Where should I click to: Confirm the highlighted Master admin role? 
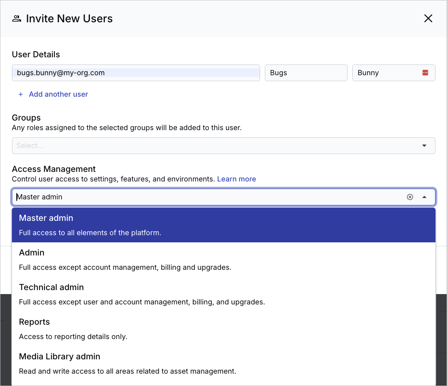pyautogui.click(x=223, y=225)
